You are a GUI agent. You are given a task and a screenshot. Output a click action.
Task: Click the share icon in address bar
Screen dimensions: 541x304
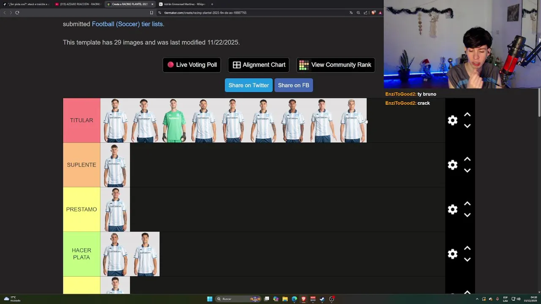coord(366,13)
